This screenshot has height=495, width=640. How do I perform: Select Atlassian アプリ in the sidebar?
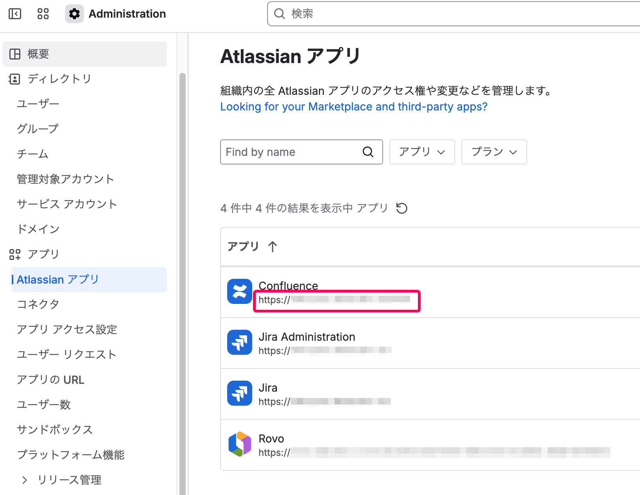89,280
